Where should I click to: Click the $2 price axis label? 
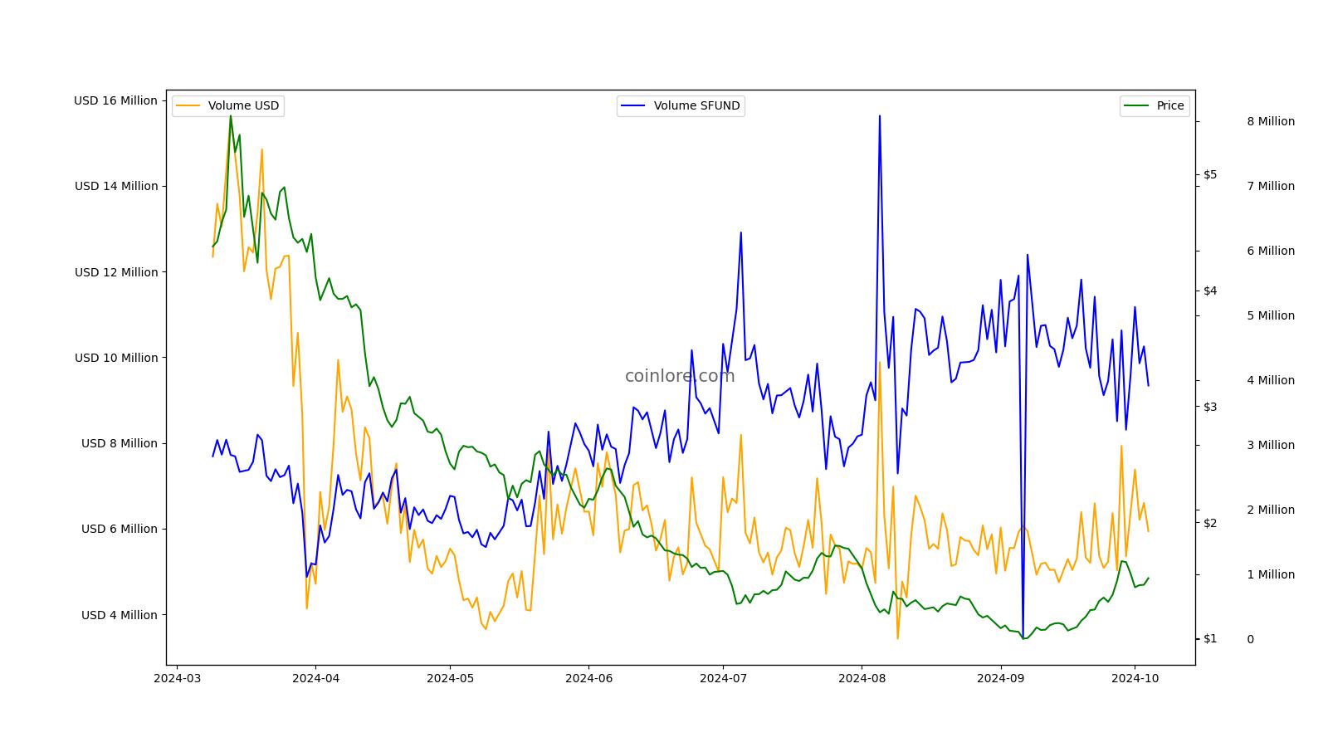(x=1210, y=523)
